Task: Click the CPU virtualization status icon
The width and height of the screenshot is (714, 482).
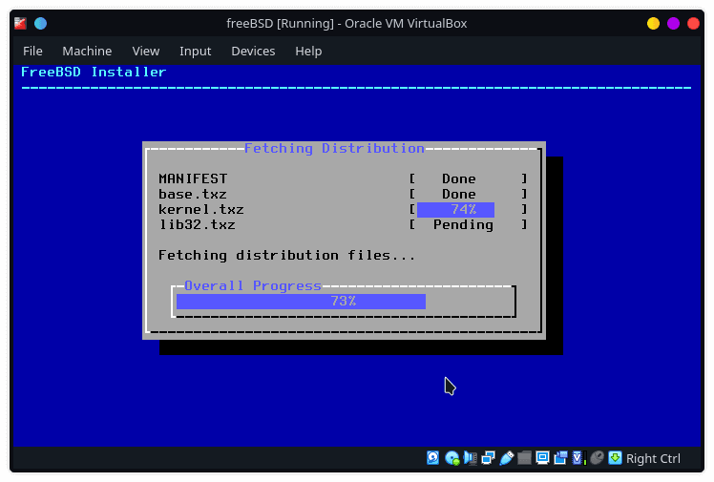Action: [578, 457]
